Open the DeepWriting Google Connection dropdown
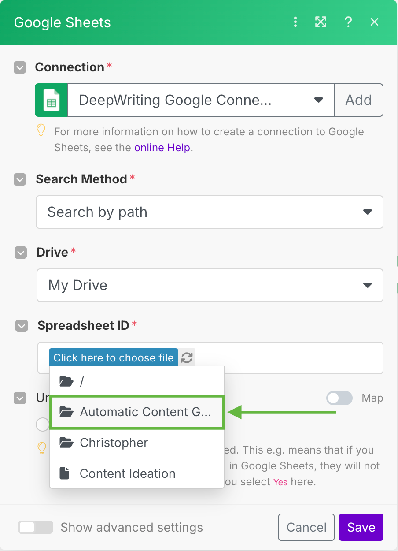The height and width of the screenshot is (551, 398). (x=201, y=100)
